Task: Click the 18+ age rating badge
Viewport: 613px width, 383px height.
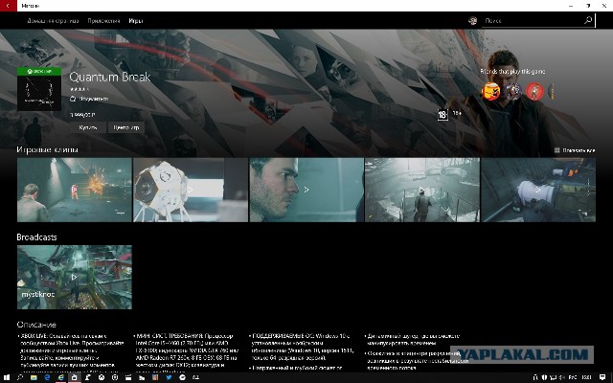Action: tap(443, 115)
